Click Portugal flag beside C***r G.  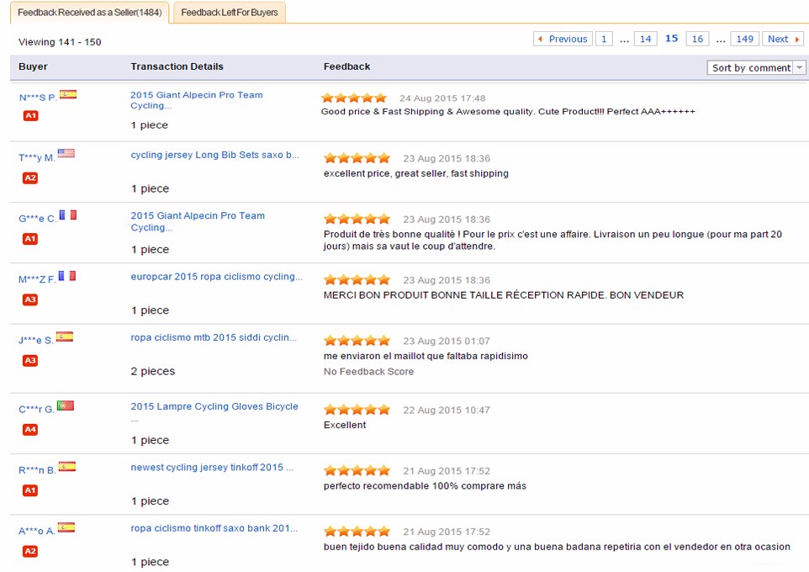(x=66, y=406)
